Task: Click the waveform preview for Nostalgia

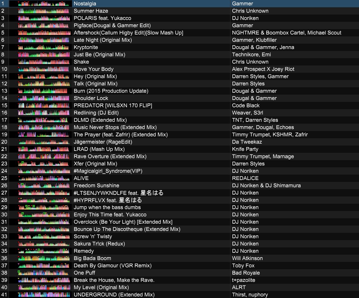Action: coord(43,4)
